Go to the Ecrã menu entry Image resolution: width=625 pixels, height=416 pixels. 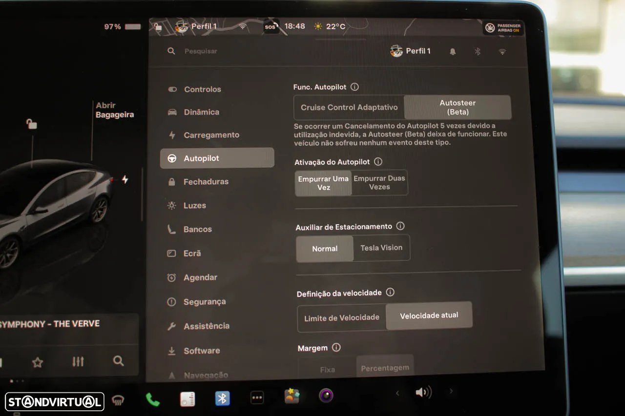click(184, 253)
